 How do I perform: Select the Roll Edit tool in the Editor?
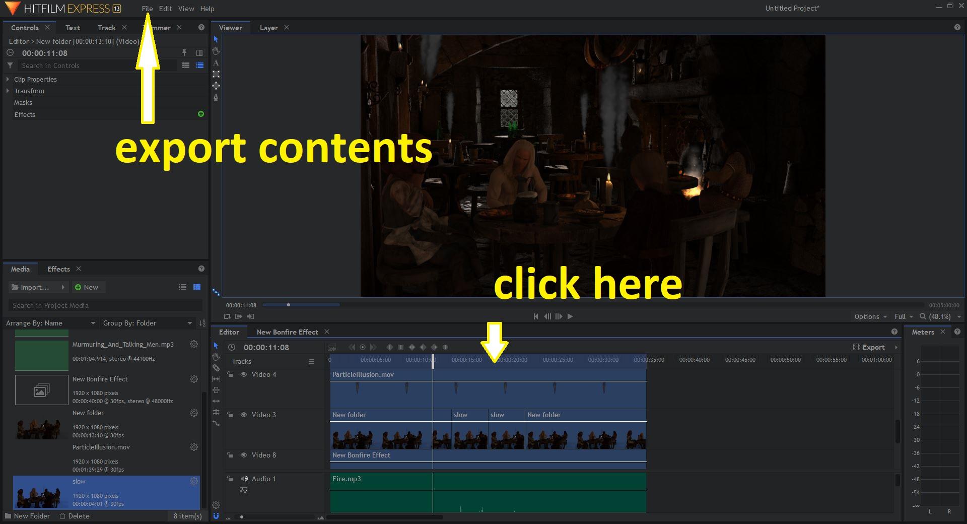[x=216, y=412]
